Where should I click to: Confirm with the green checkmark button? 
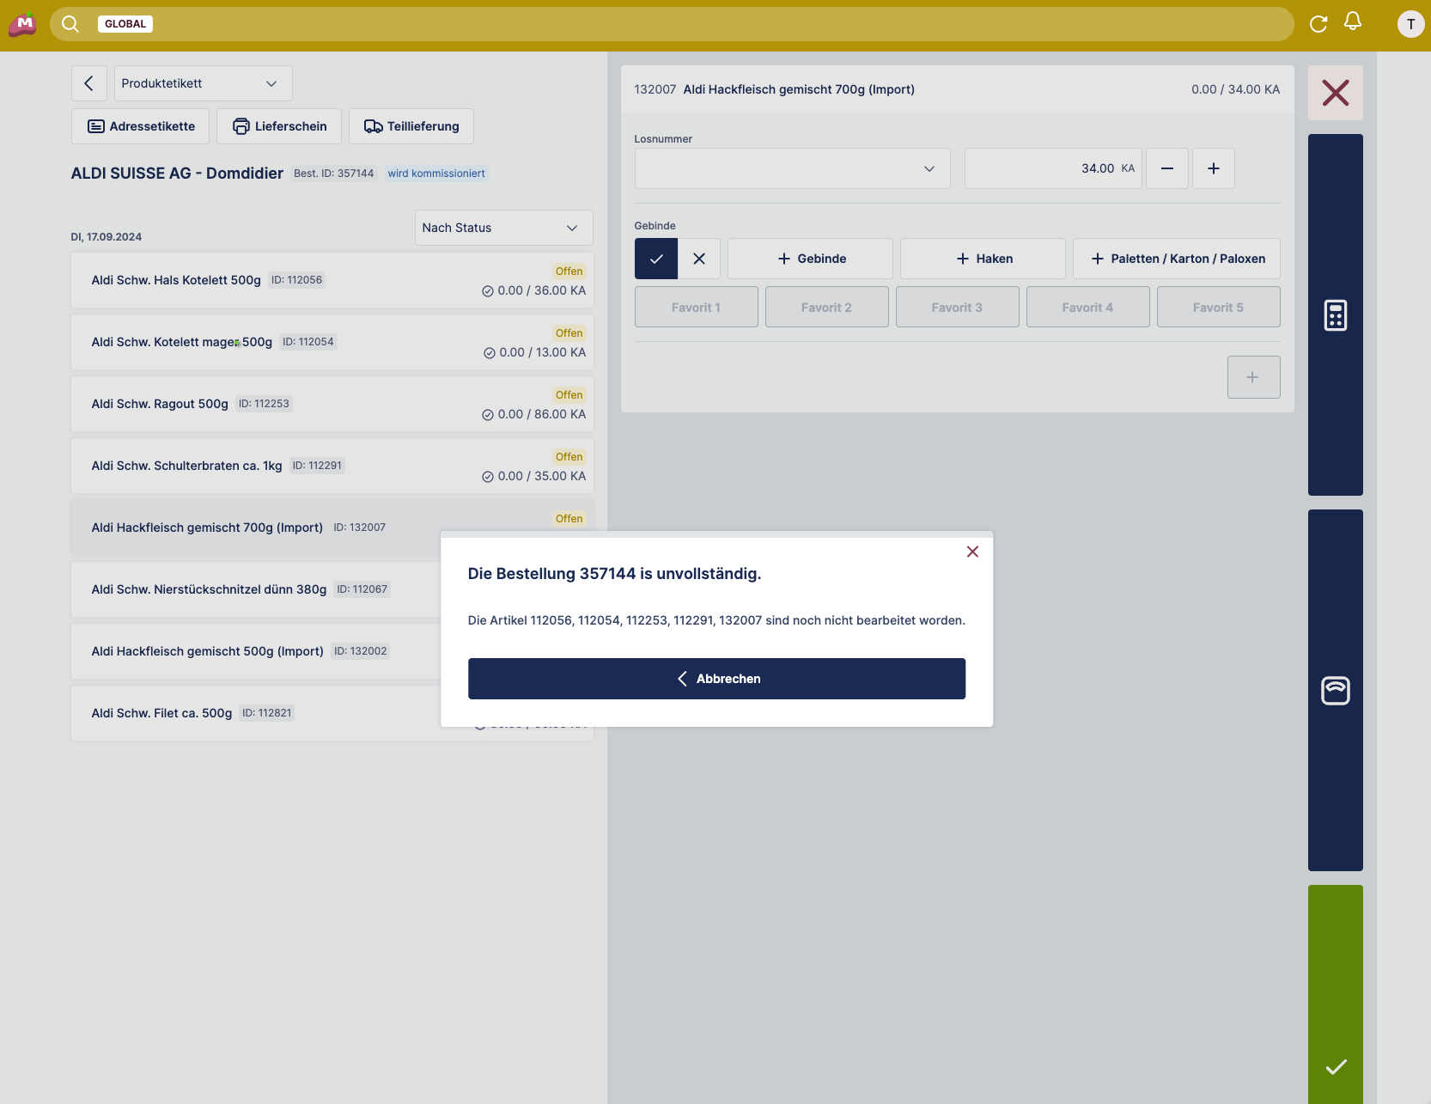(x=1335, y=1066)
